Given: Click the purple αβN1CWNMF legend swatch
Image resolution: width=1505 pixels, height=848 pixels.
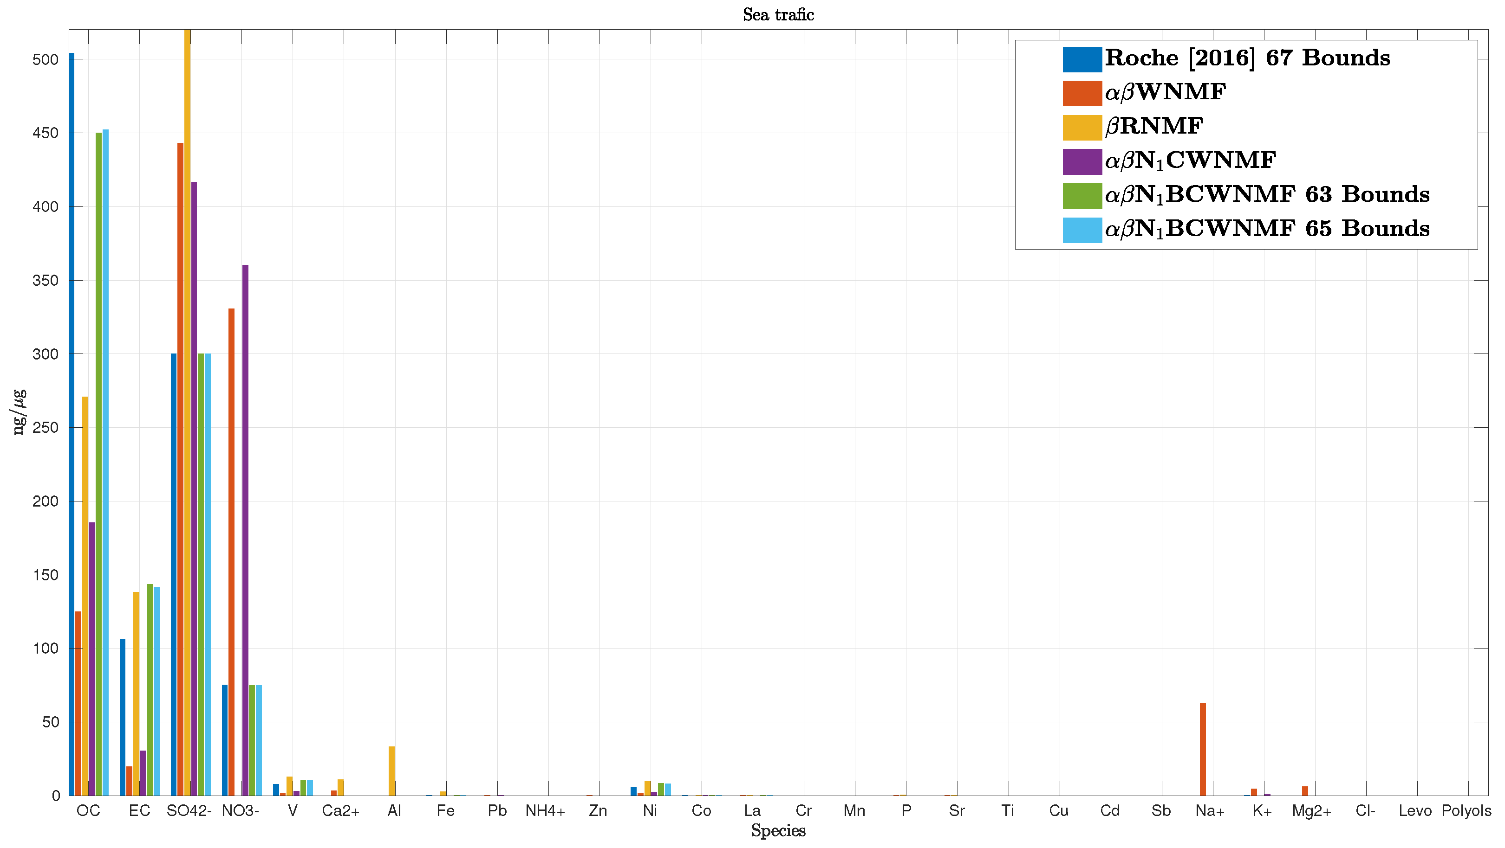Looking at the screenshot, I should [1082, 161].
